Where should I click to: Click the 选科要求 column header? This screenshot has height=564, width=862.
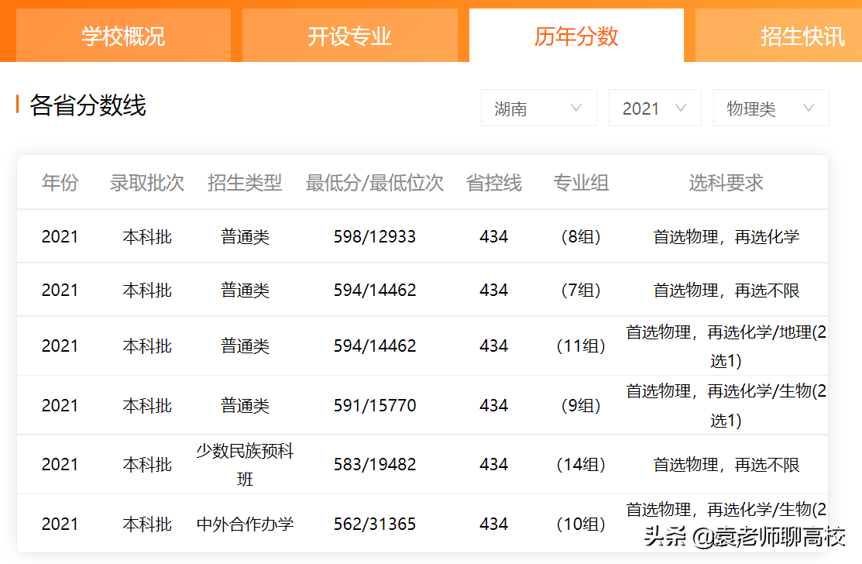[x=725, y=182]
